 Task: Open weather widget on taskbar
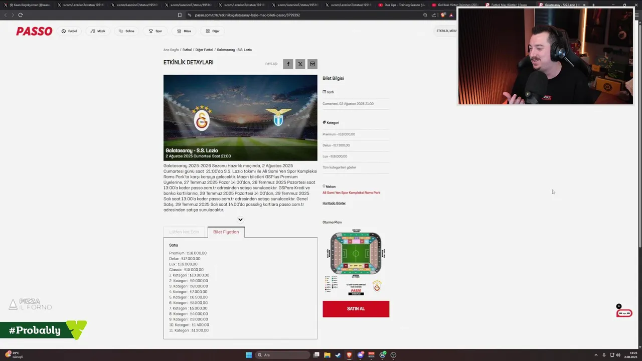(x=13, y=355)
